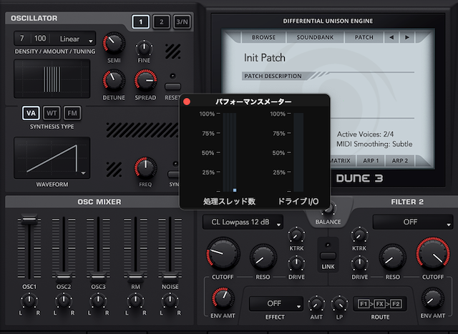Viewport: 458px width, 334px height.
Task: Select the VA synthesis type
Action: point(31,113)
